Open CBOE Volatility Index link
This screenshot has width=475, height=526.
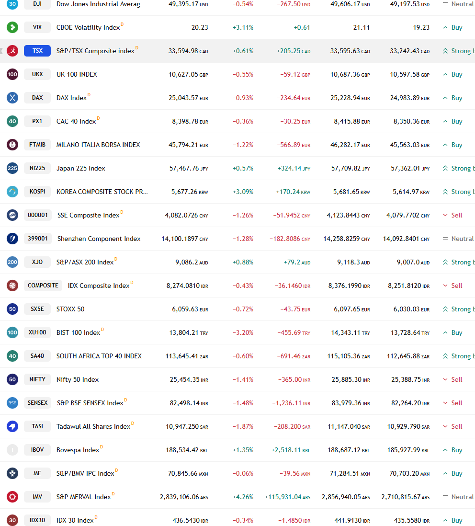(88, 27)
